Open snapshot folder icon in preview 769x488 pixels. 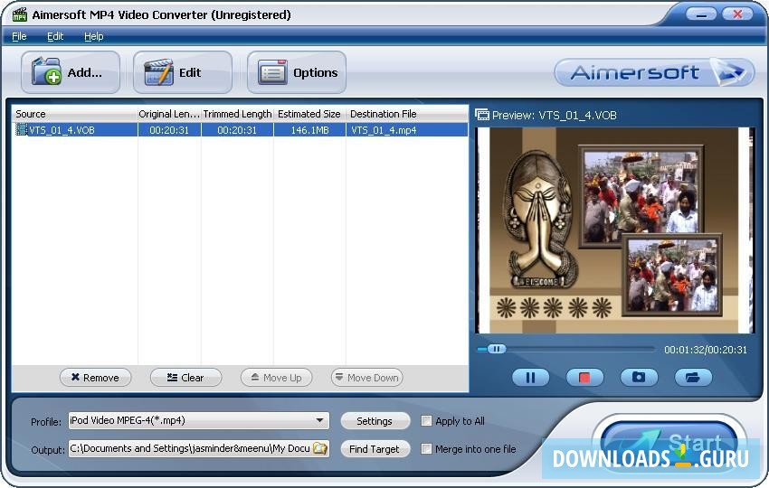(x=693, y=377)
